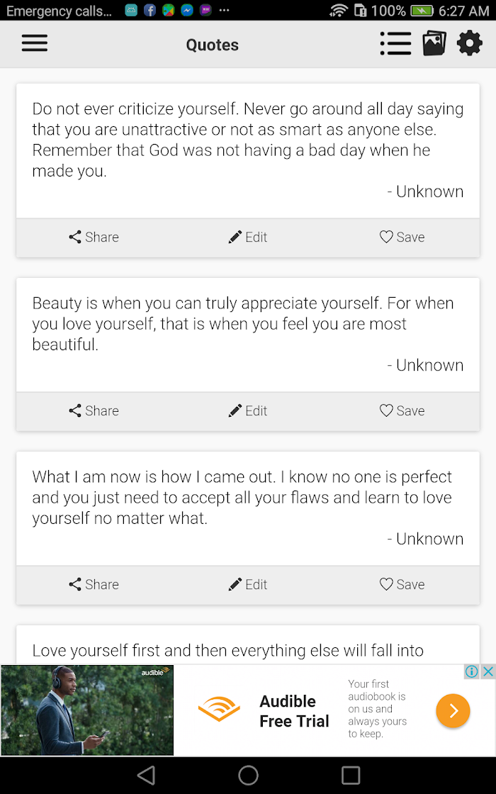Tap the Android home circle button
This screenshot has width=496, height=794.
click(x=248, y=775)
